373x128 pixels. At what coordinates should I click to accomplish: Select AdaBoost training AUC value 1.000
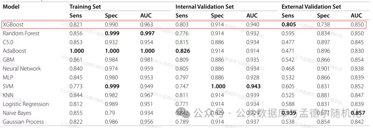pyautogui.click(x=147, y=51)
